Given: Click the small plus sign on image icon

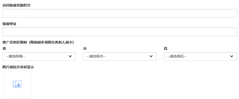Looking at the screenshot, I should coord(21,81).
